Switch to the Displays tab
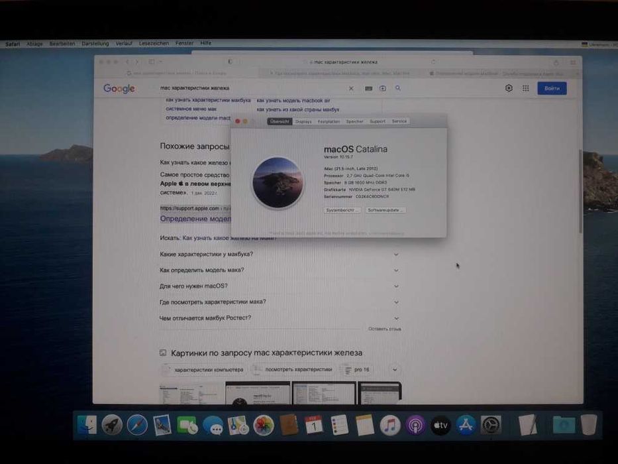The height and width of the screenshot is (464, 618). tap(303, 121)
